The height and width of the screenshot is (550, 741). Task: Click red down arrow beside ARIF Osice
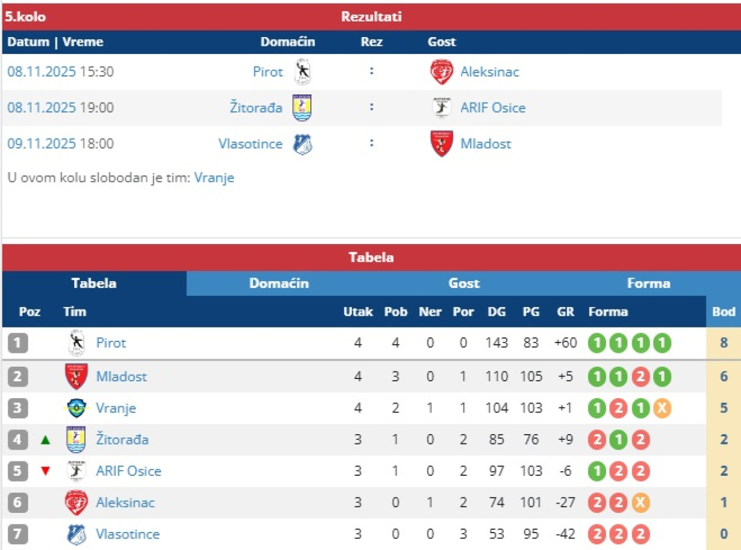coord(45,471)
